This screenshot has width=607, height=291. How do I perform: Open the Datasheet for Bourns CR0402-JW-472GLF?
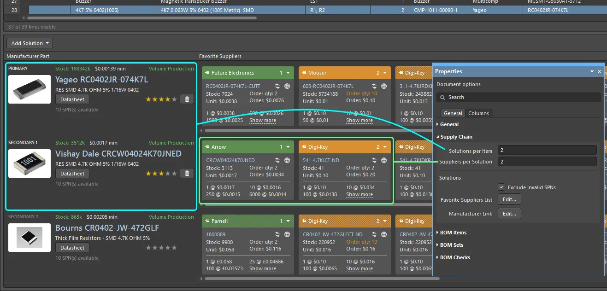(x=72, y=247)
